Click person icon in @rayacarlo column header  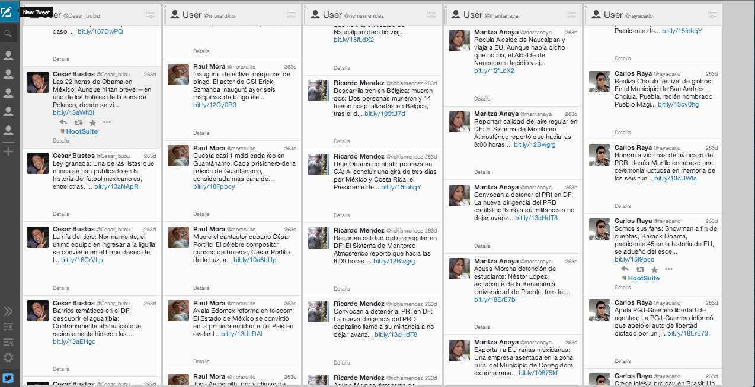[x=596, y=15]
